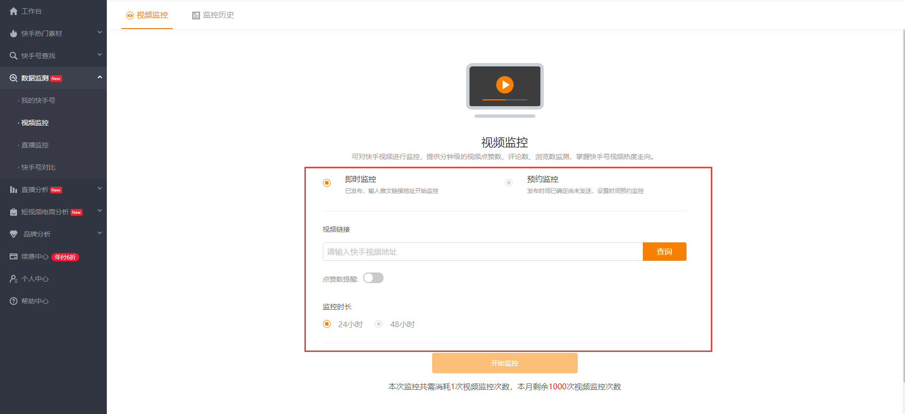This screenshot has height=414, width=905.
Task: Collapse the 数据监测 section chevron
Action: pyautogui.click(x=100, y=77)
